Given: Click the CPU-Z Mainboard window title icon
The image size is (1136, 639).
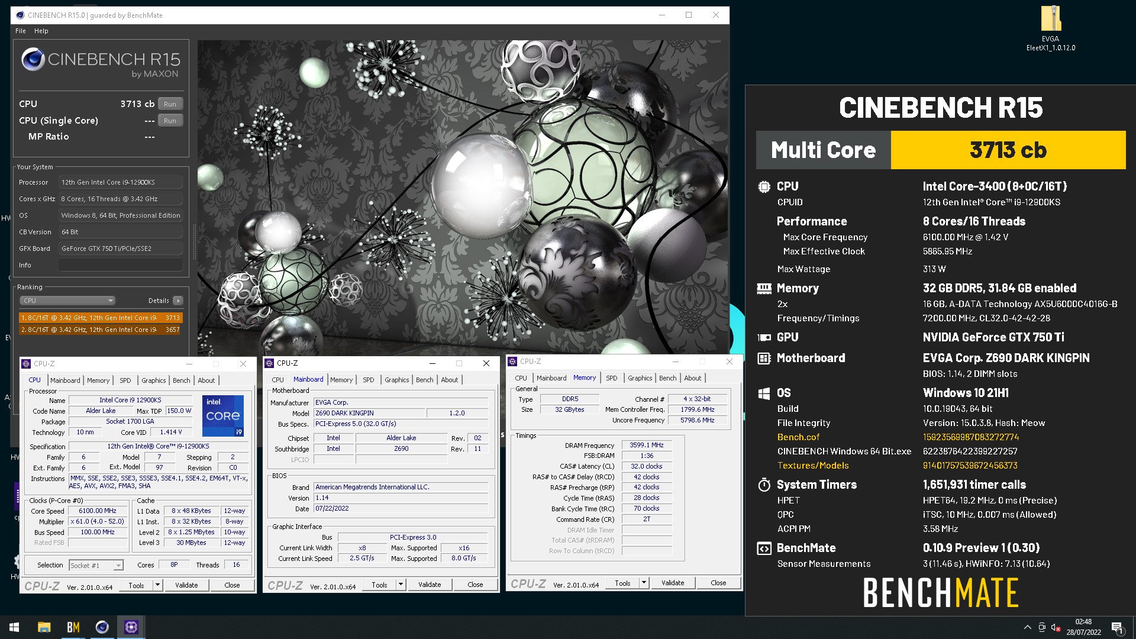Looking at the screenshot, I should (x=269, y=363).
